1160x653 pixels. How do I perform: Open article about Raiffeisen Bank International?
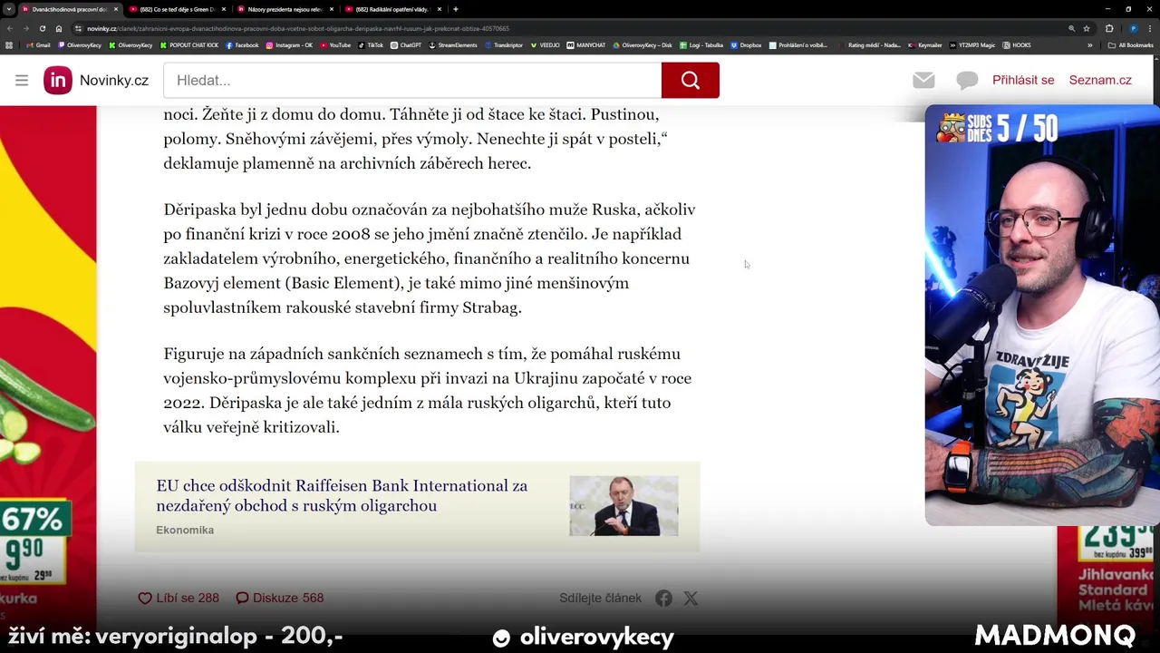tap(342, 495)
